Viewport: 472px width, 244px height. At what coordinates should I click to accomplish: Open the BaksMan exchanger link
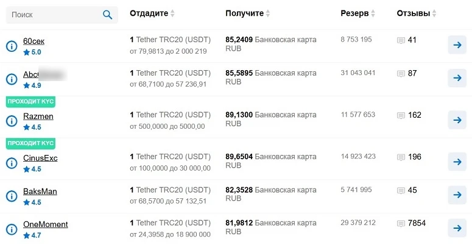(40, 191)
